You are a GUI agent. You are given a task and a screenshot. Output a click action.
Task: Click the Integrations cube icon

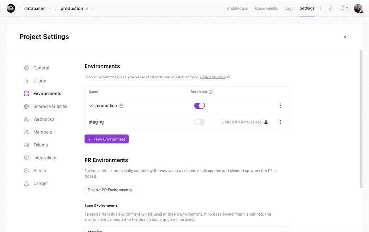click(x=26, y=158)
